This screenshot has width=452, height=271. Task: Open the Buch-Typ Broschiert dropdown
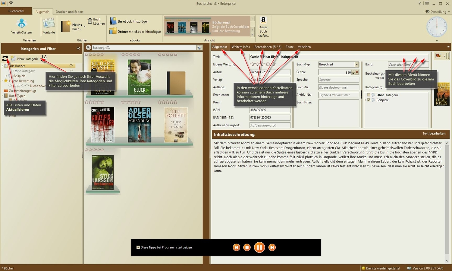357,65
